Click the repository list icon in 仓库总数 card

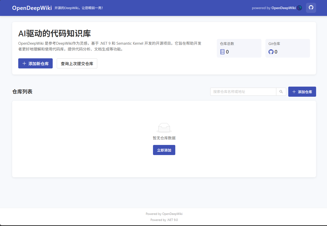click(x=222, y=52)
